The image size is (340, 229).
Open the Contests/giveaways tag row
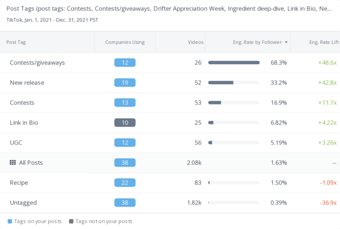(37, 63)
